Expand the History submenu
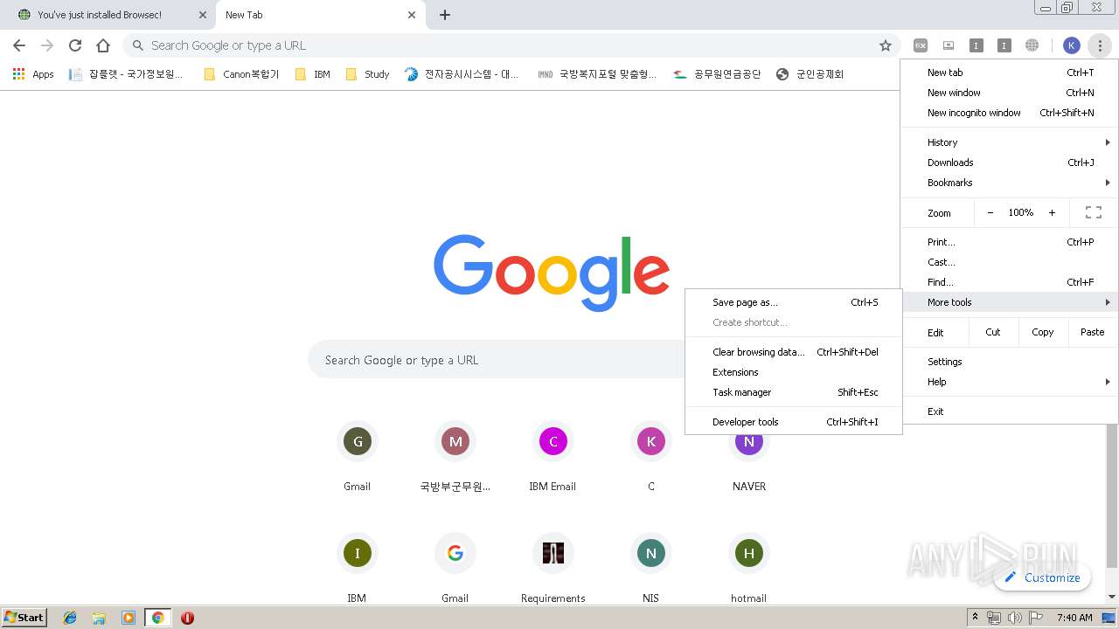The height and width of the screenshot is (629, 1119). [x=1010, y=142]
